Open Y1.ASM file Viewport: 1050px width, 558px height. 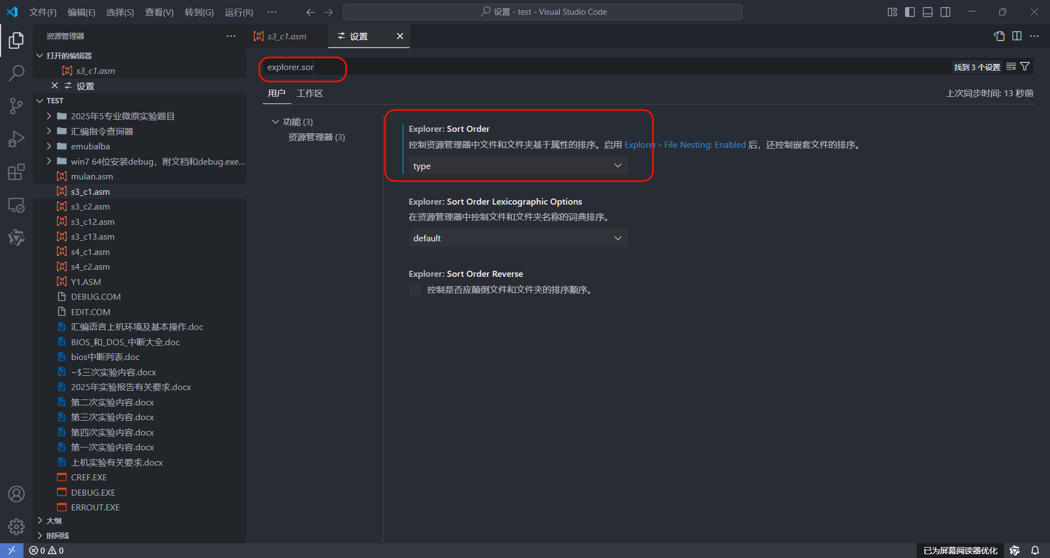click(x=139, y=282)
